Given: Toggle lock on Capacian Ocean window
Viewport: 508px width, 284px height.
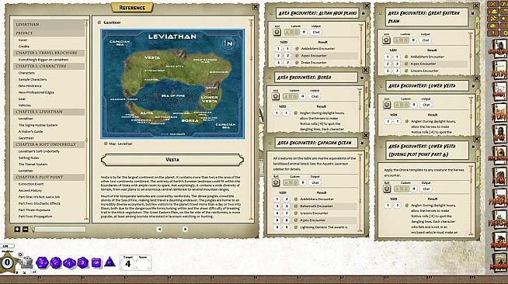Looking at the screenshot, I should point(362,143).
